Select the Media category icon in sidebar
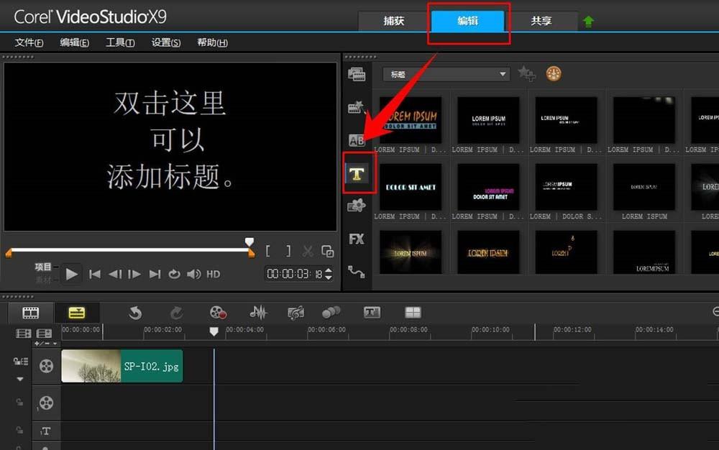This screenshot has height=450, width=719. [356, 72]
